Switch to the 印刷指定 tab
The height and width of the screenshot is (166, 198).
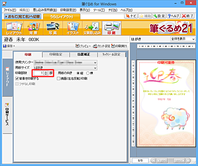[56, 55]
